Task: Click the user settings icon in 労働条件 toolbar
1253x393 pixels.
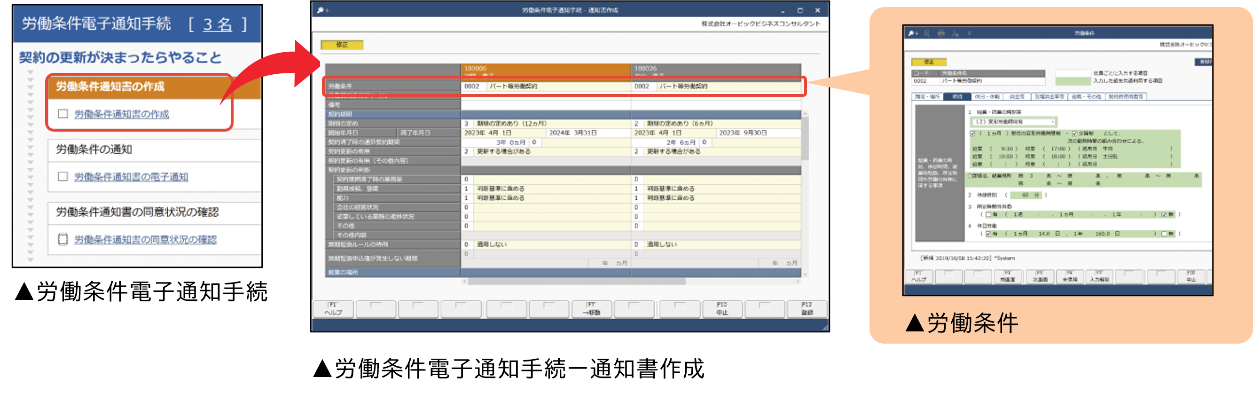Action: coord(955,33)
